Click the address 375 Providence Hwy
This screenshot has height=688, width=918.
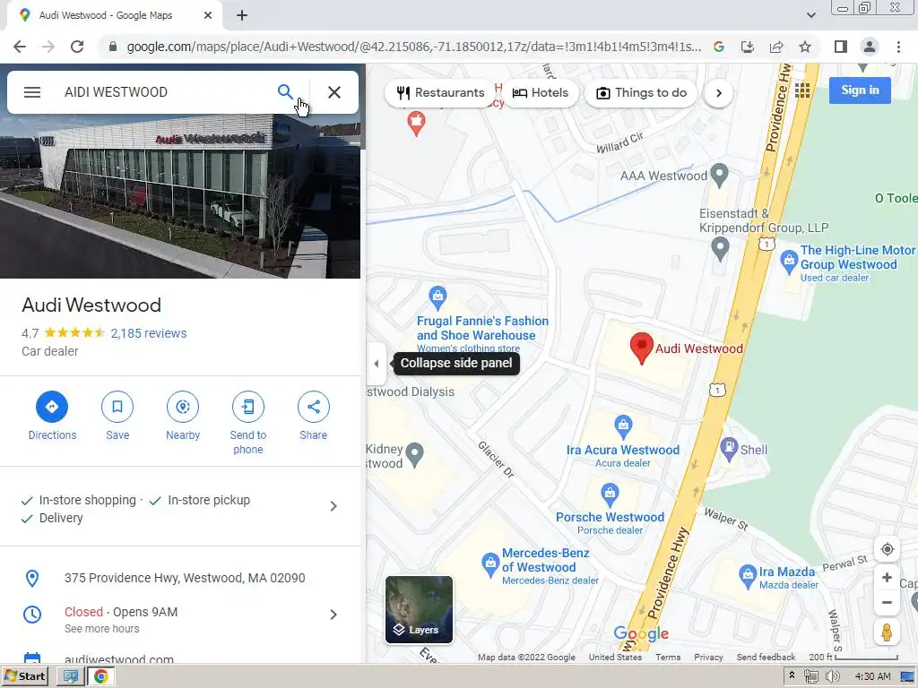pos(185,578)
